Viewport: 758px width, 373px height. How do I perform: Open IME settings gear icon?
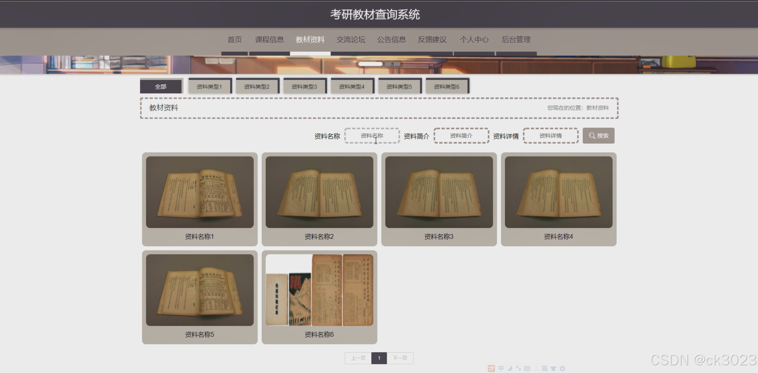(x=563, y=368)
